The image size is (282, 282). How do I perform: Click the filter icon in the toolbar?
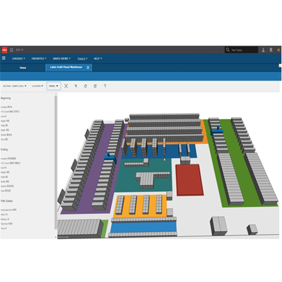pos(76,86)
